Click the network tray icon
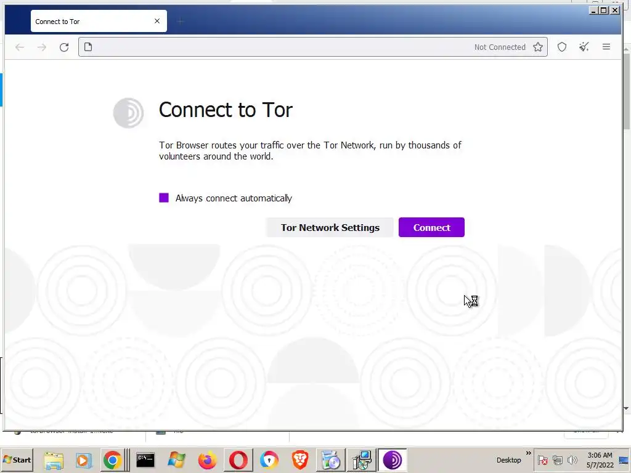This screenshot has height=473, width=631. click(557, 460)
